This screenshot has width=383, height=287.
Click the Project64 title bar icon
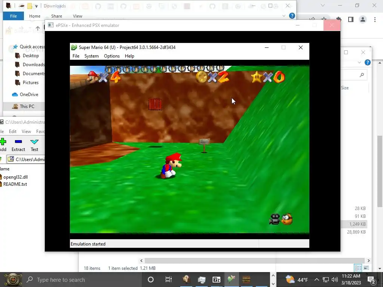[74, 47]
